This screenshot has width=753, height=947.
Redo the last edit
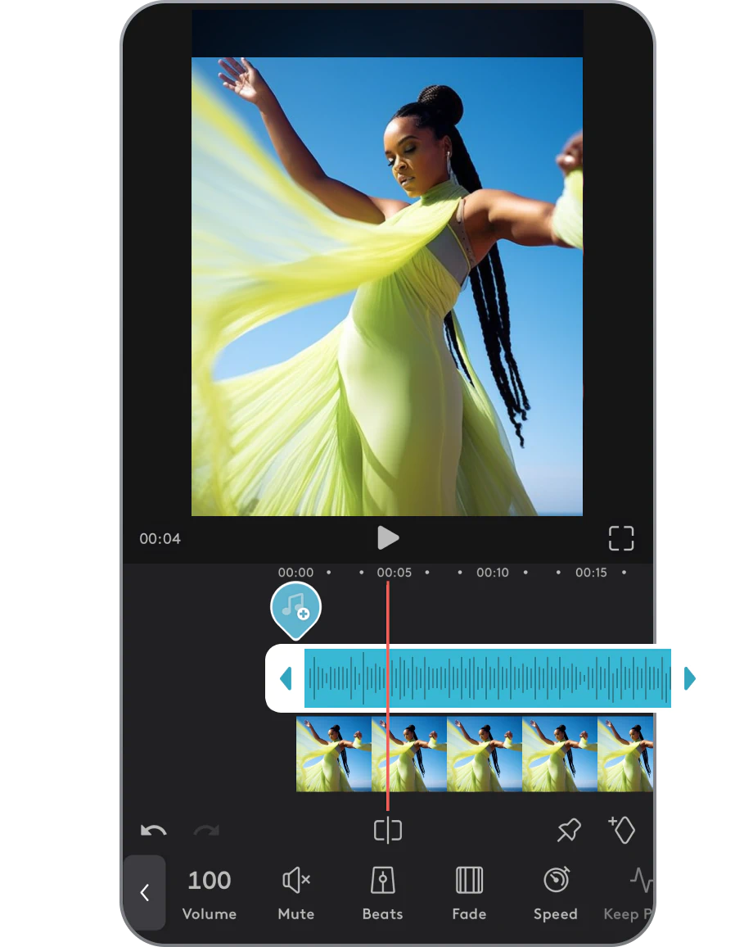206,830
